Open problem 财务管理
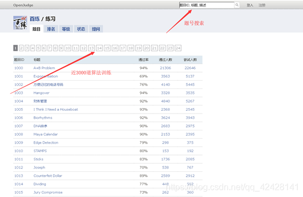This screenshot has width=303, height=197. tap(40, 101)
